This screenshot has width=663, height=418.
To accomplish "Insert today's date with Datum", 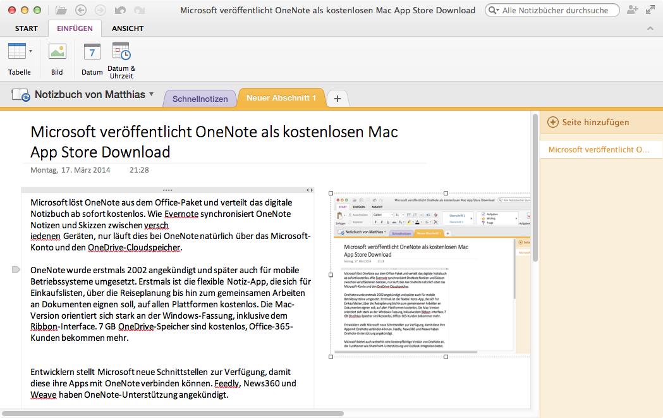I will pos(92,52).
